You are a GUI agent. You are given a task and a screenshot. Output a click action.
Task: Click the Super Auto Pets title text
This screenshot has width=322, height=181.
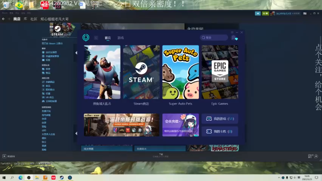(x=180, y=104)
